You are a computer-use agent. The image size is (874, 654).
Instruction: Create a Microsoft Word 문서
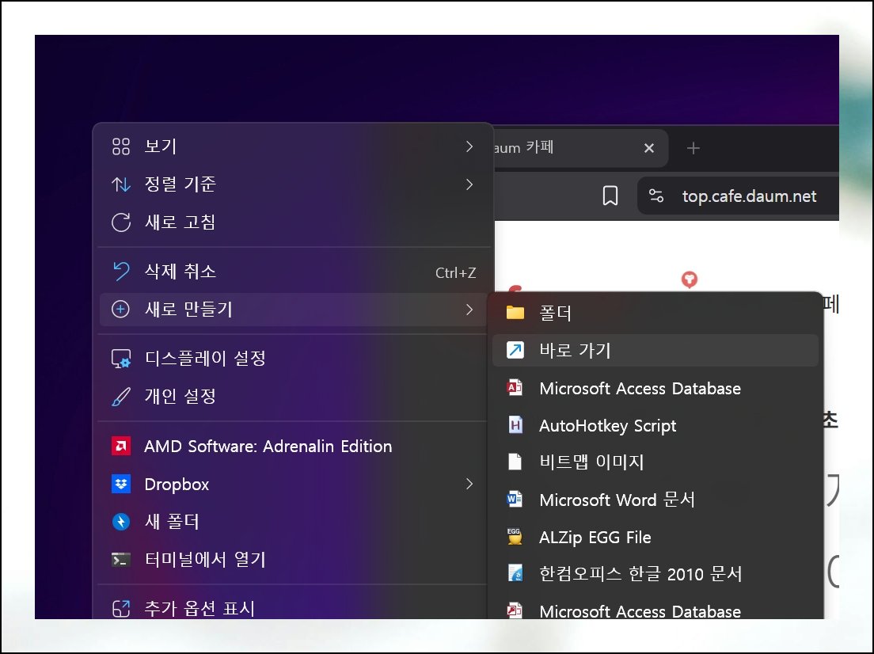[655, 499]
